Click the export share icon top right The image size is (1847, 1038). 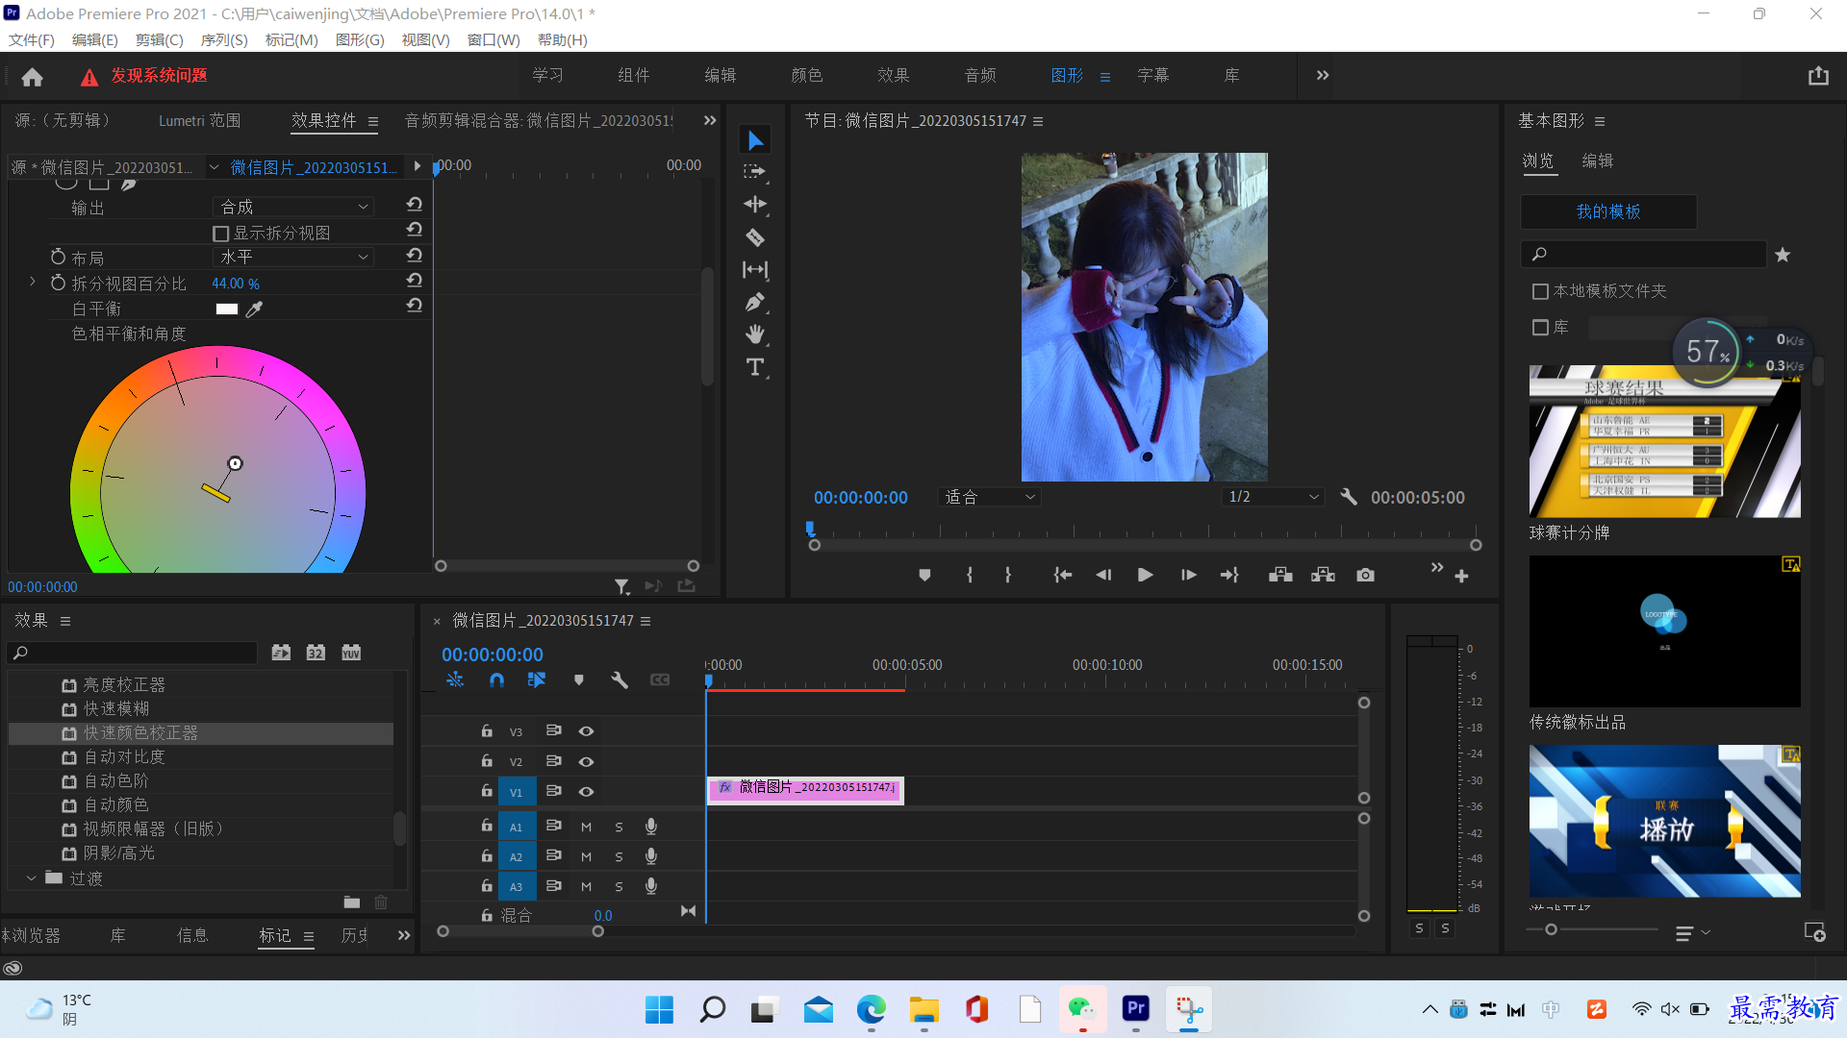1818,76
